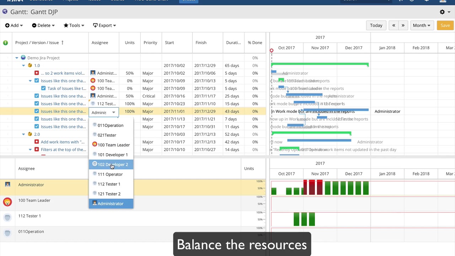Viewport: 455px width, 256px height.
Task: Click the red overload bars in the Administrator resource chart
Action: click(313, 187)
